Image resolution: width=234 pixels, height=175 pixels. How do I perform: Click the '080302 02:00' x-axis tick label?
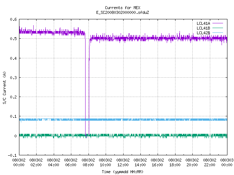(x=36, y=163)
